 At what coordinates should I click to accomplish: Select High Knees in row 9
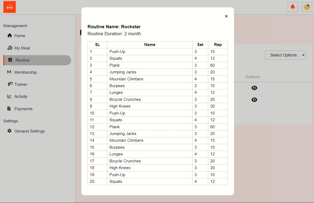click(120, 106)
